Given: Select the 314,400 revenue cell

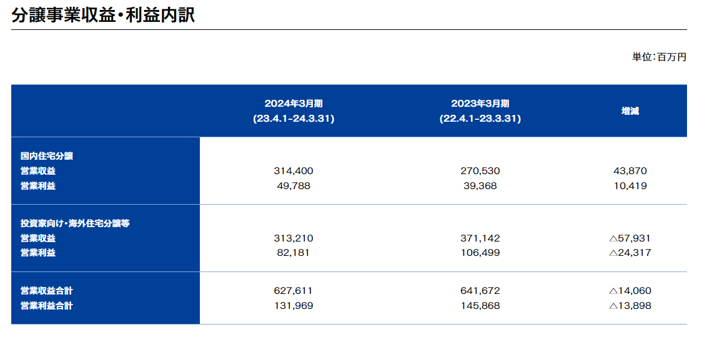Looking at the screenshot, I should pos(294,171).
